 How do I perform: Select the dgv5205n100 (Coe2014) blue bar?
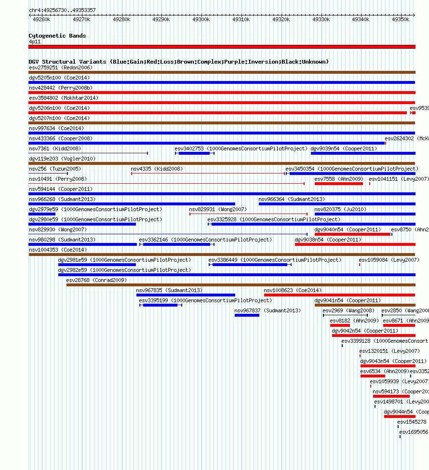[222, 82]
